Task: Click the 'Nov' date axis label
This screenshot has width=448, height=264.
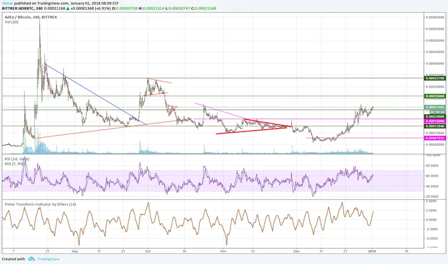Action: click(x=224, y=252)
